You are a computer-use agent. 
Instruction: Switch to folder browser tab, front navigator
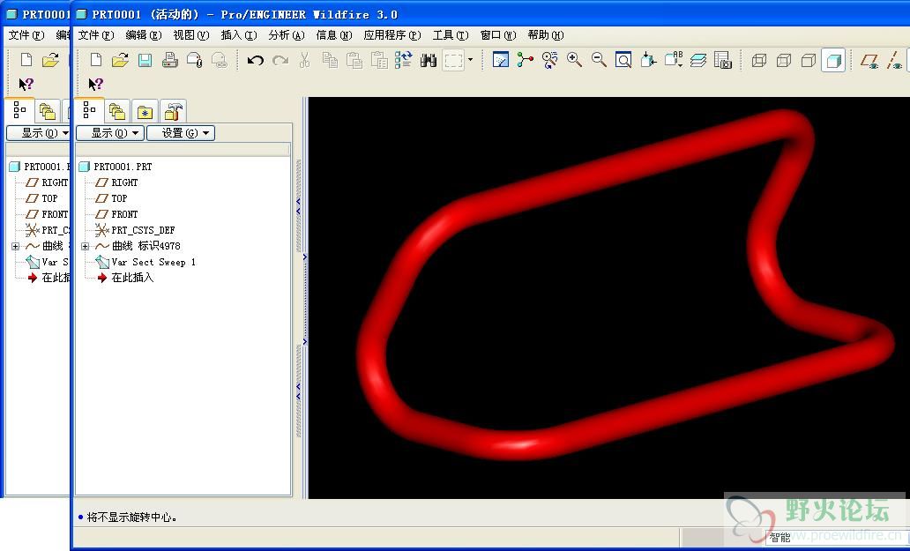coord(117,111)
